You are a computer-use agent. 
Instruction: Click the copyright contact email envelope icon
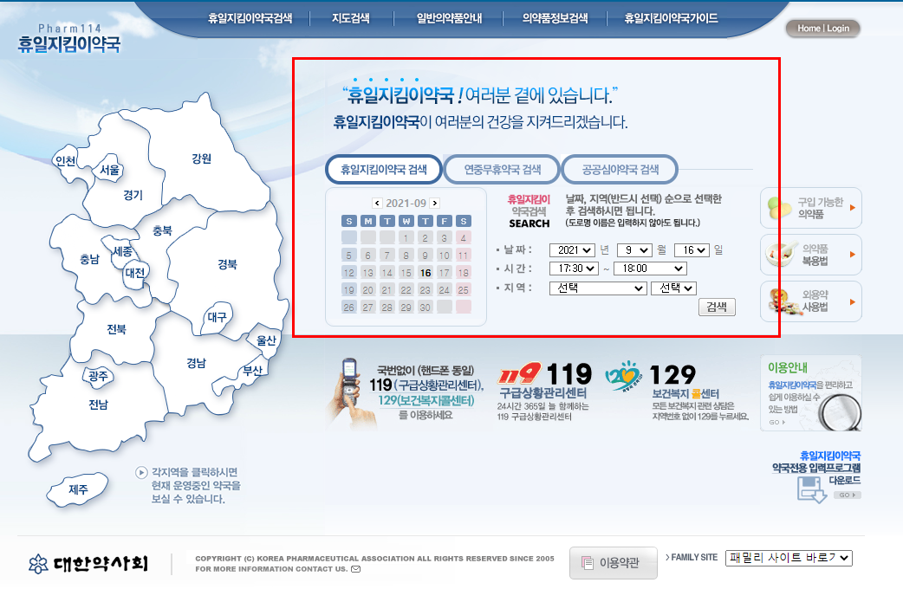click(356, 569)
